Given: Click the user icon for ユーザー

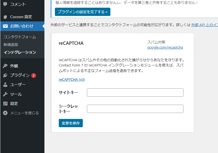Looking at the screenshot, I should (5, 85).
